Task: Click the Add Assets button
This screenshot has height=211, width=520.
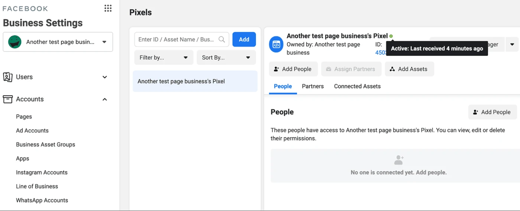Action: 409,69
